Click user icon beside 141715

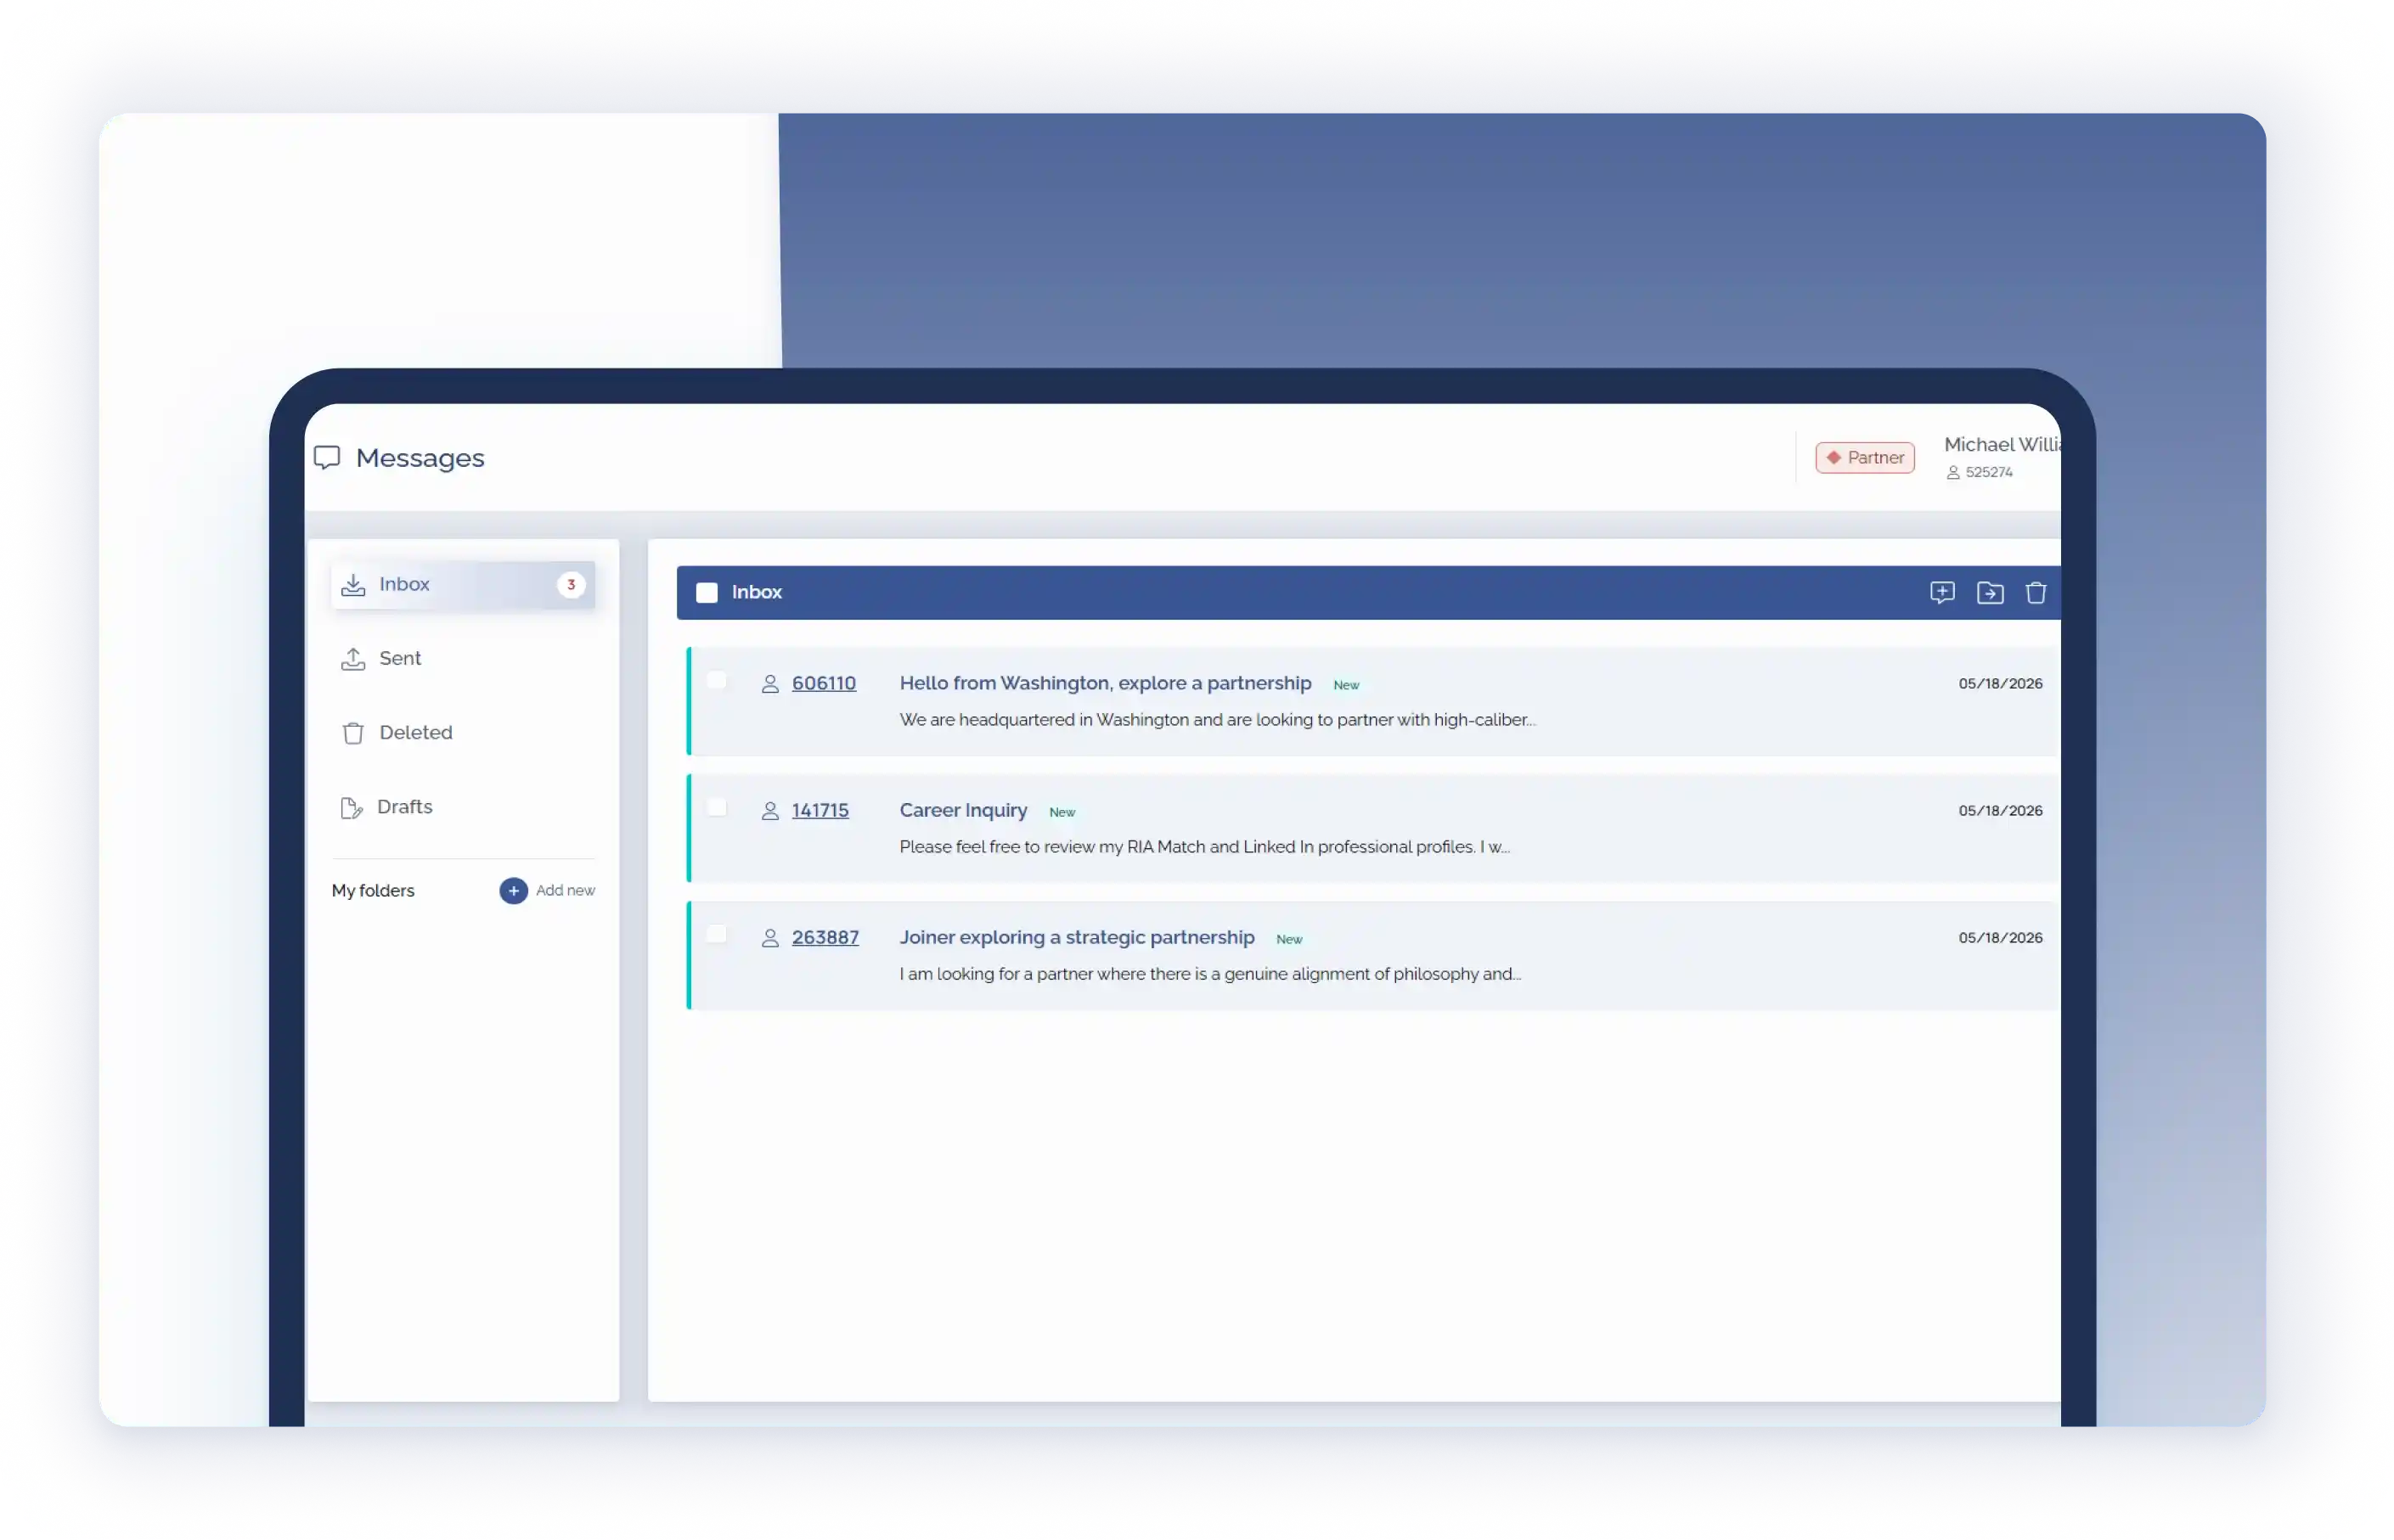(x=770, y=811)
